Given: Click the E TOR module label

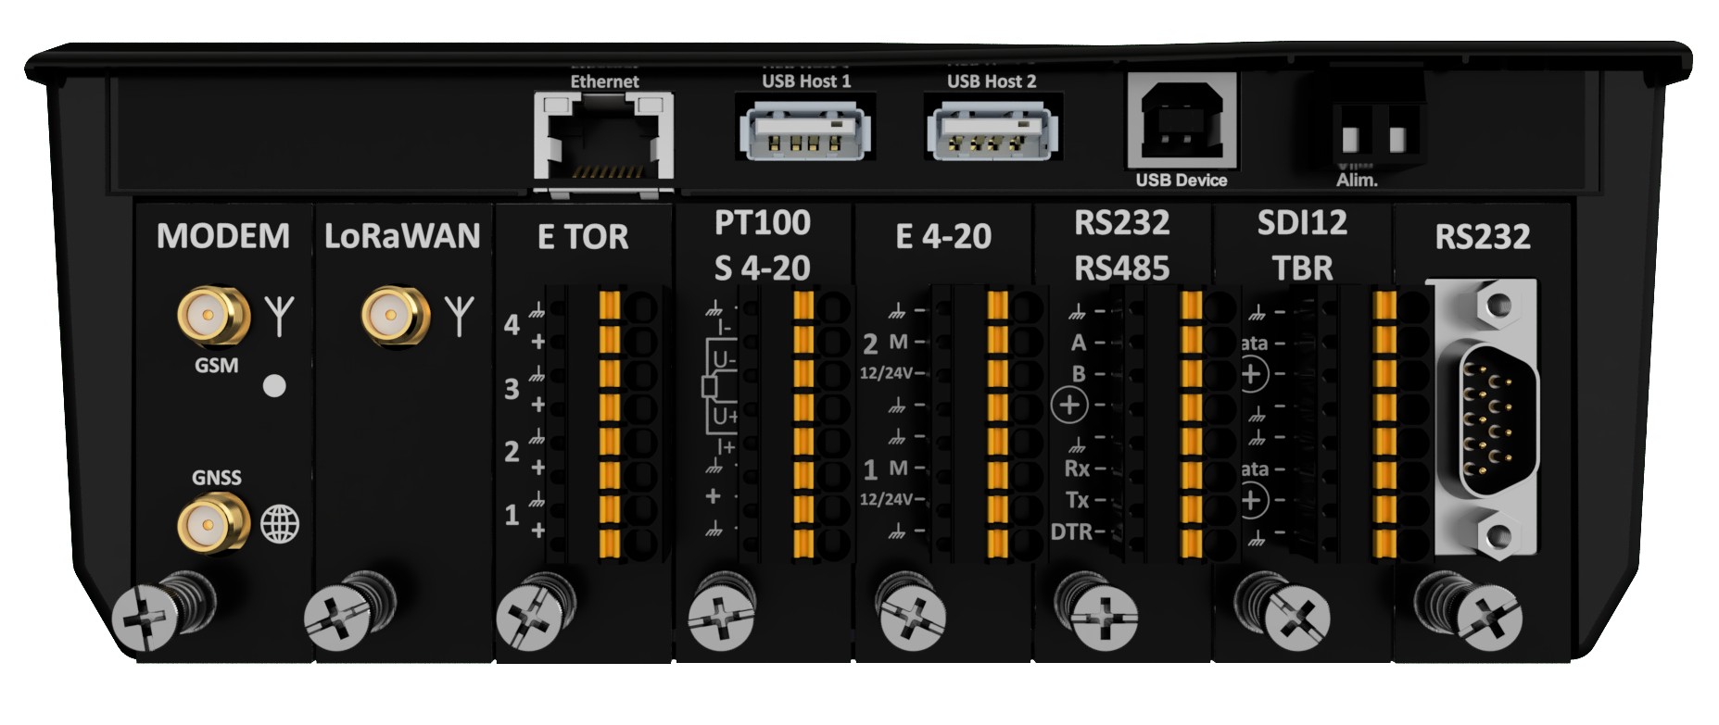Looking at the screenshot, I should pos(582,237).
